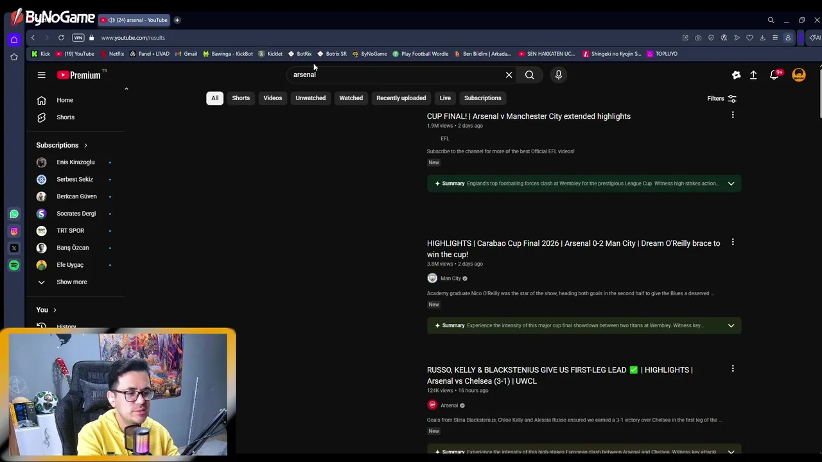Select the Subscriptions filter chip
Viewport: 822px width, 462px height.
point(482,98)
